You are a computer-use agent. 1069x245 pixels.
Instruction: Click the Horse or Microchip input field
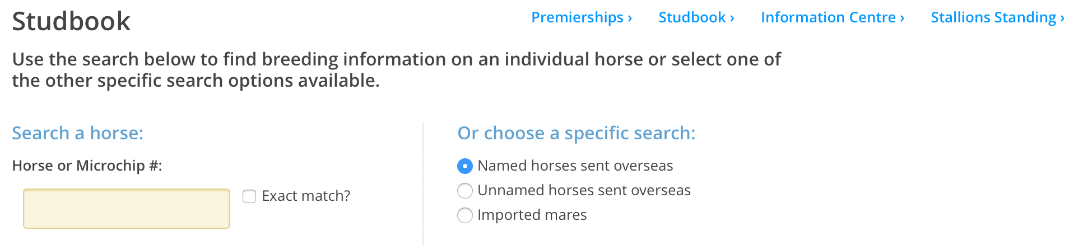pos(127,209)
